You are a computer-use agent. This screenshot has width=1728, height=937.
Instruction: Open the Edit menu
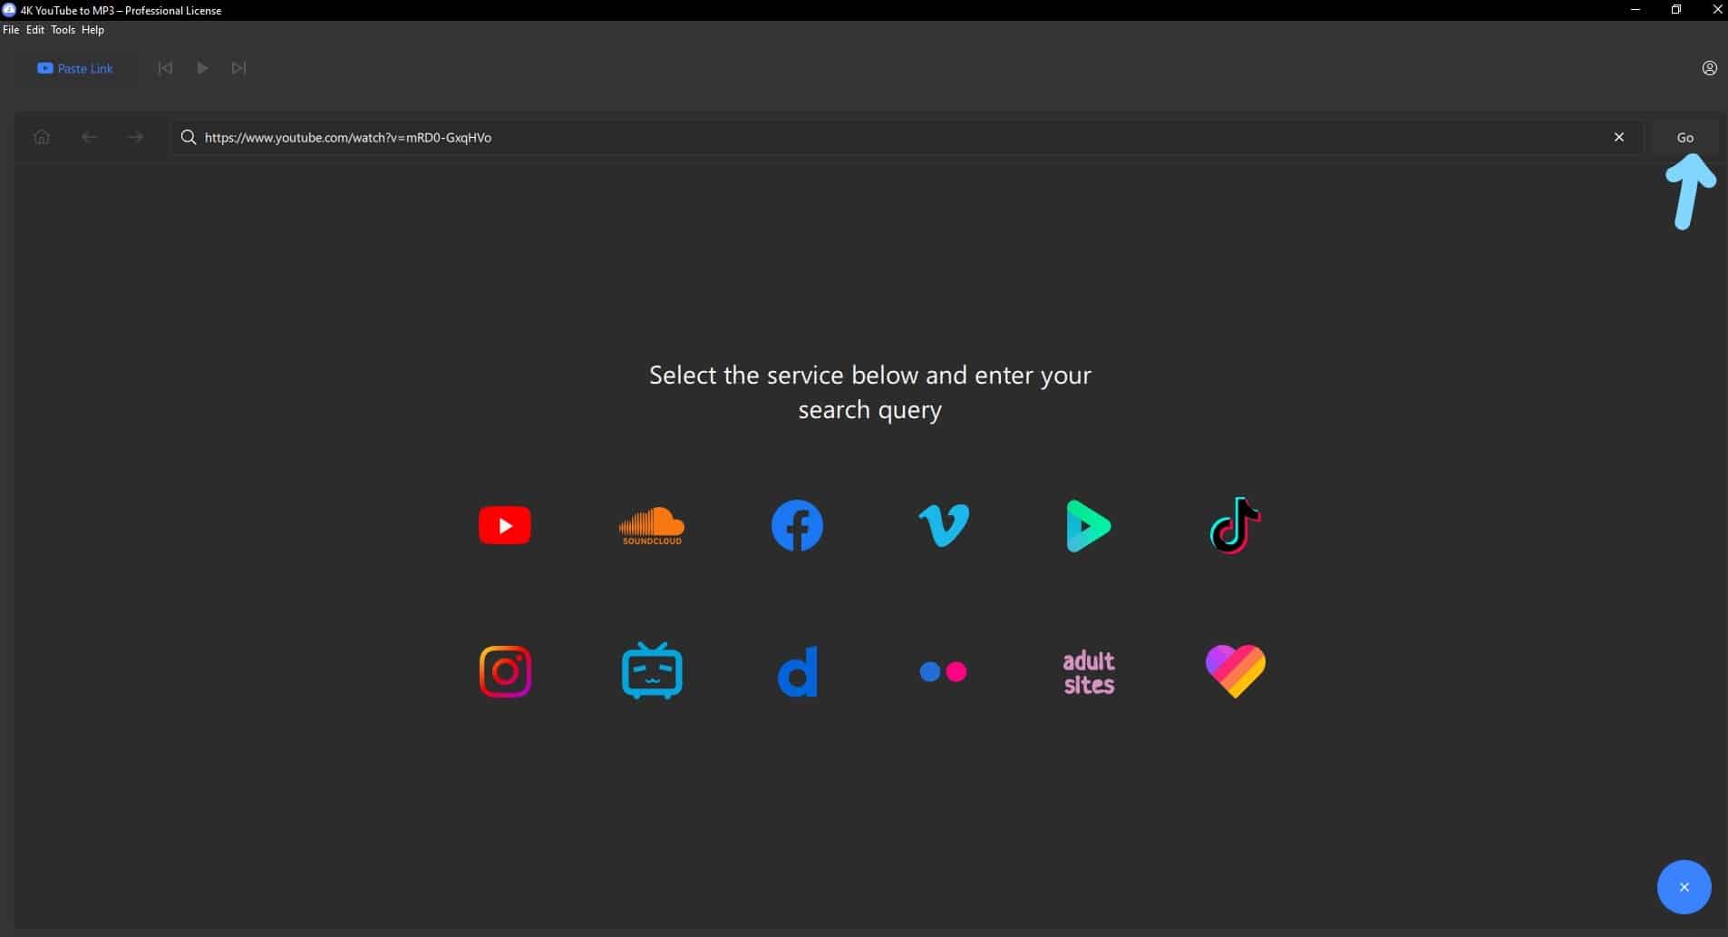tap(35, 30)
